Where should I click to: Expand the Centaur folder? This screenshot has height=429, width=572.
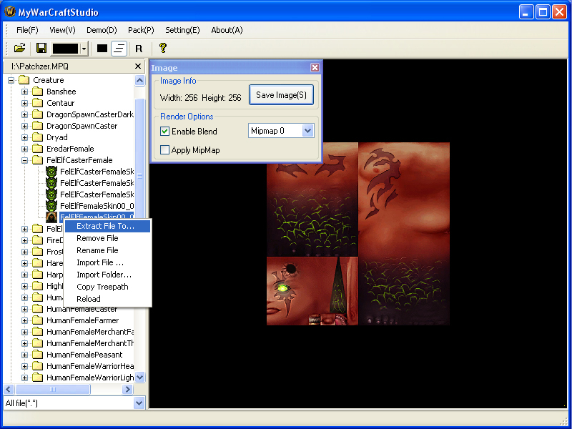tap(24, 103)
